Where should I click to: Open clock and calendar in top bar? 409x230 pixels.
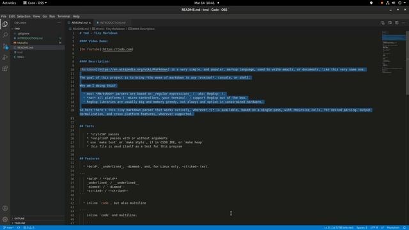pos(204,3)
